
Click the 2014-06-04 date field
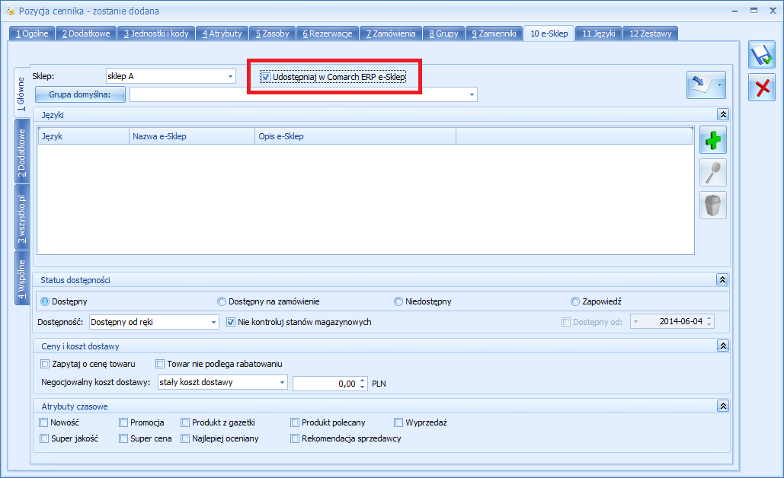tap(673, 322)
